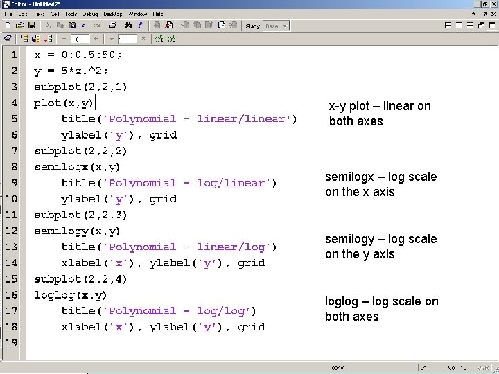499x374 pixels.
Task: Maximize document with the single-pane icon
Action: (492, 26)
